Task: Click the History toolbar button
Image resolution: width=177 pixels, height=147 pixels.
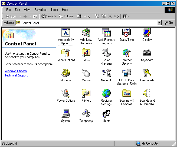Action: pos(83,16)
